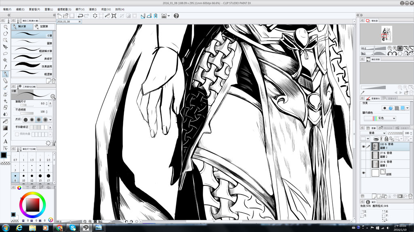Select the Zoom magnifier tool
The height and width of the screenshot is (232, 414).
5,27
